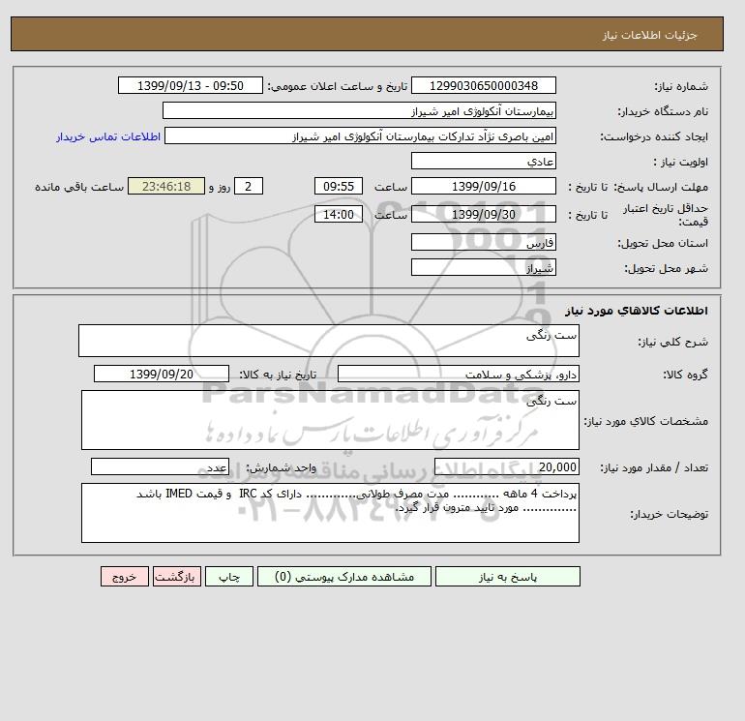Click the quantity field showing 20,000
Screen dimensions: 745x721
click(506, 466)
